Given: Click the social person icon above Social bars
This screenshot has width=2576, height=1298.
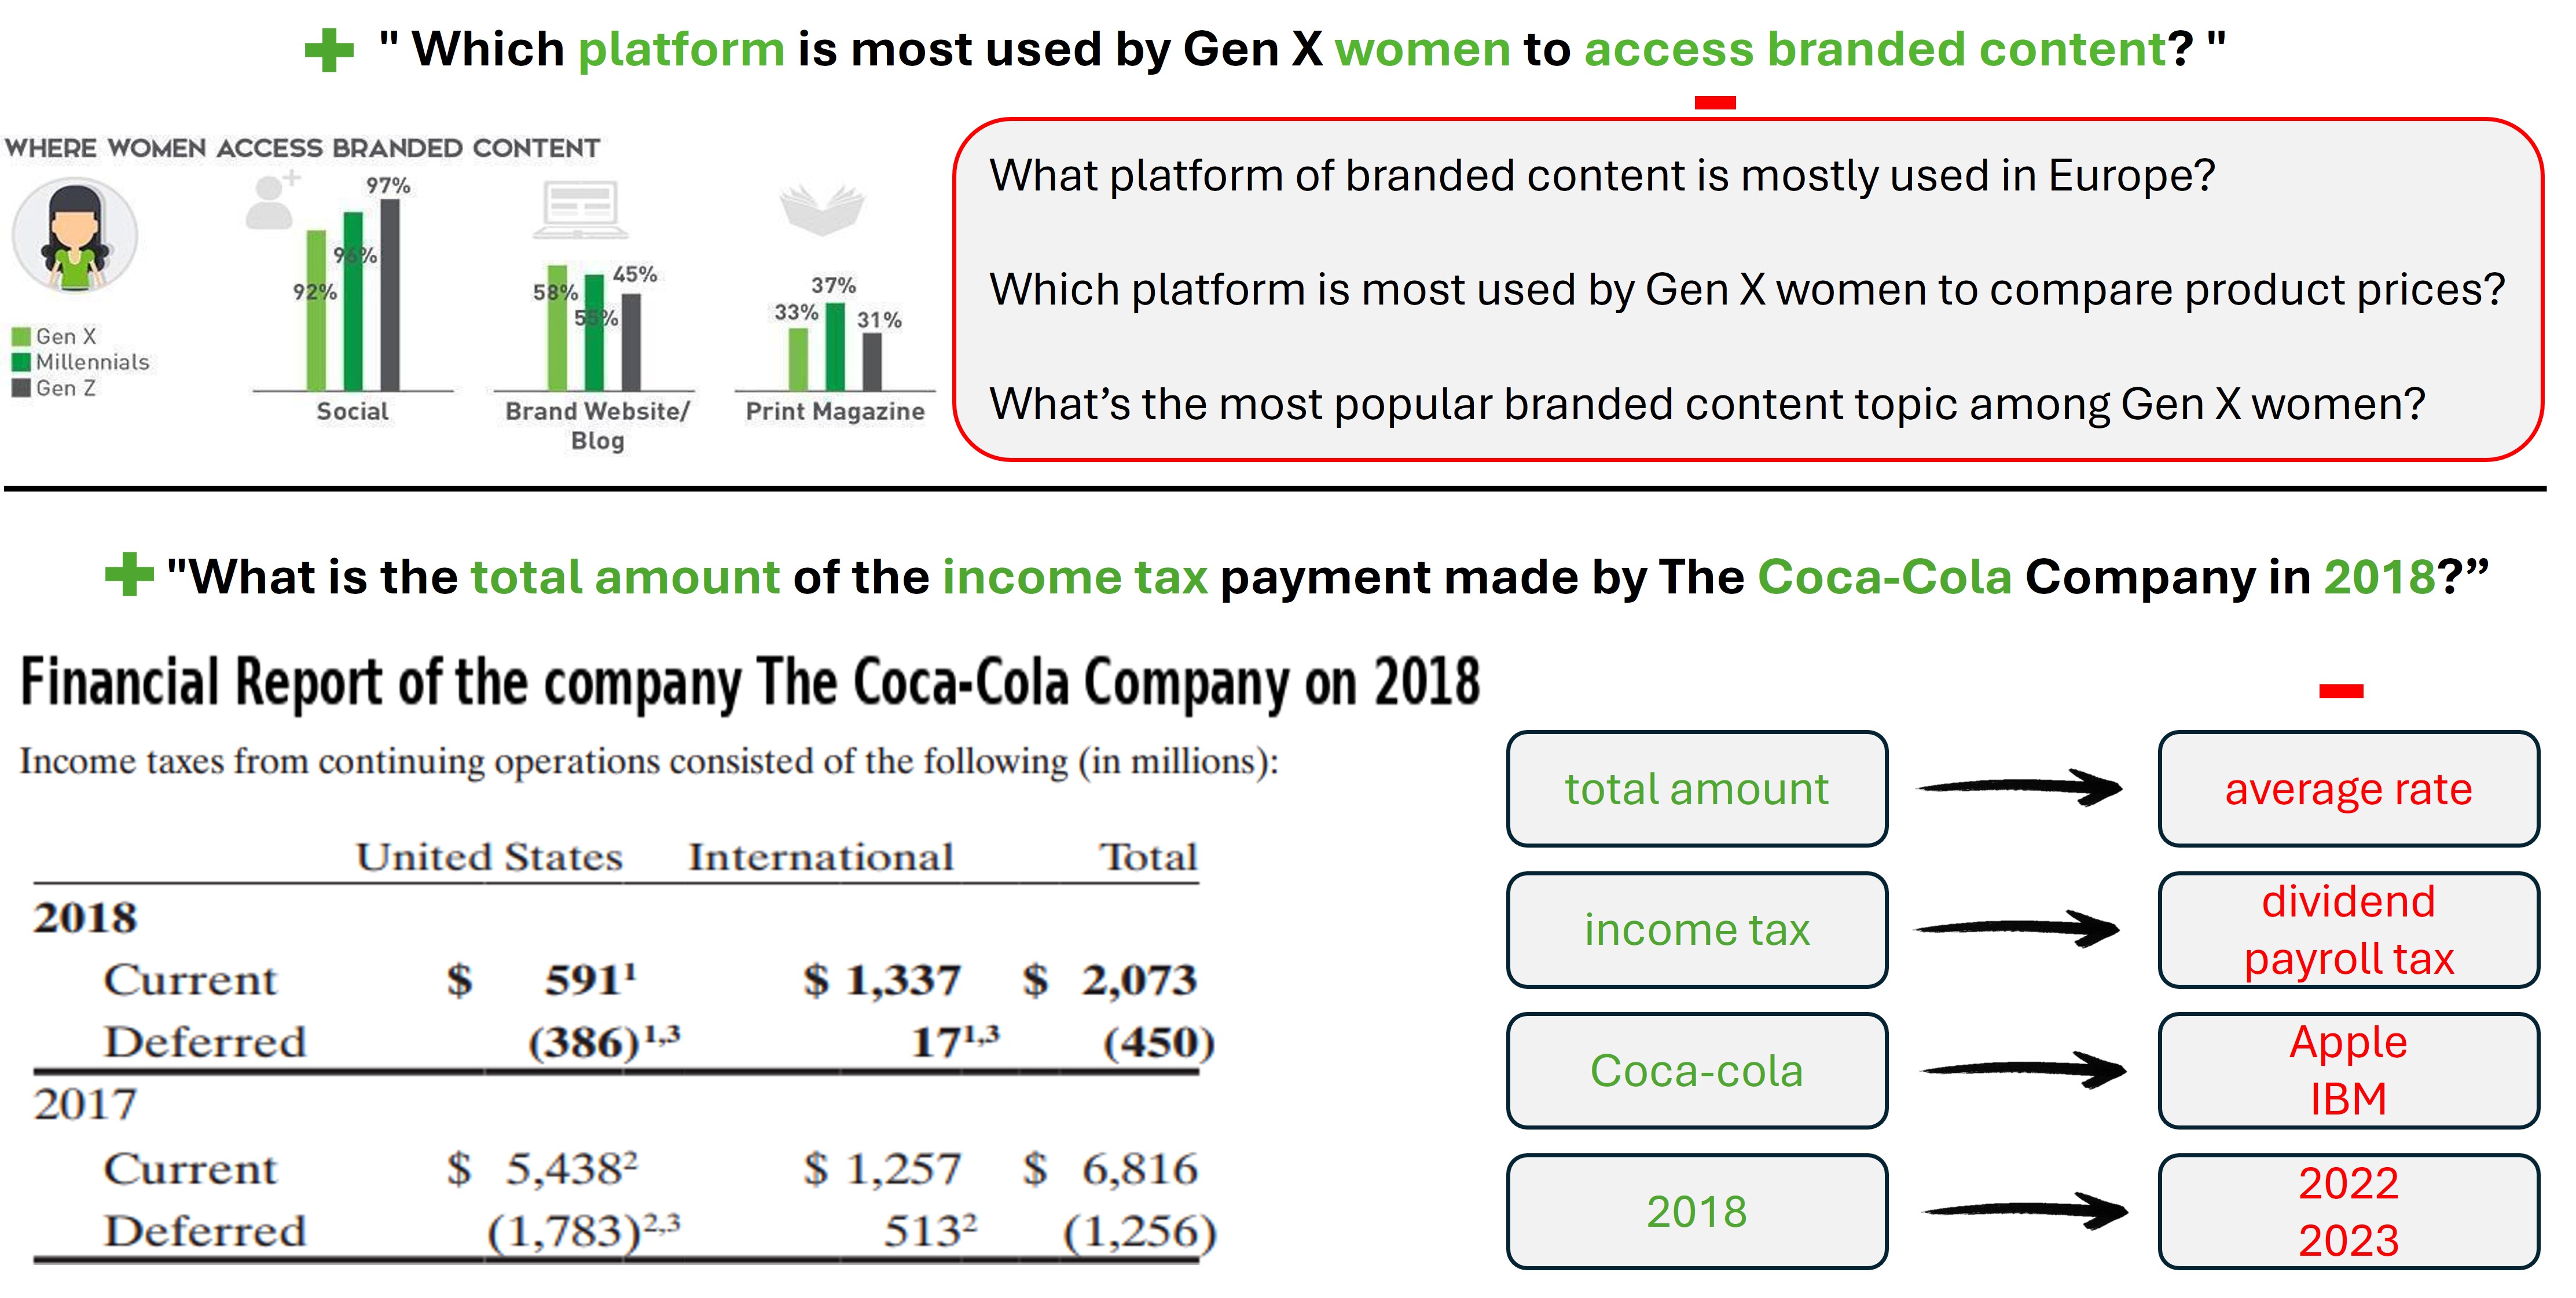Looking at the screenshot, I should (x=270, y=200).
